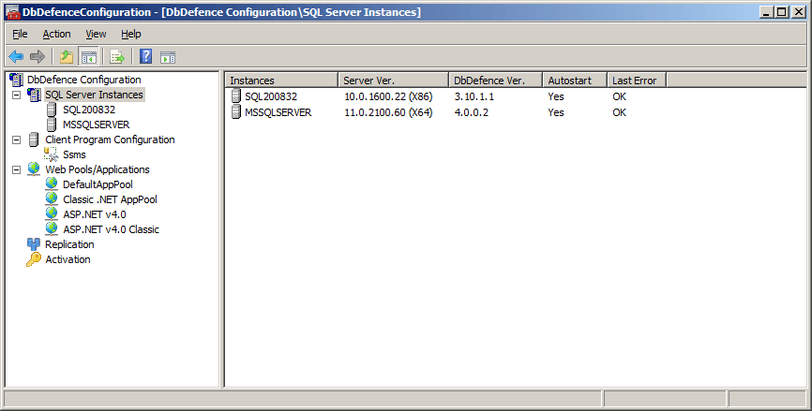
Task: Open the Replication node in the tree
Action: pyautogui.click(x=69, y=244)
